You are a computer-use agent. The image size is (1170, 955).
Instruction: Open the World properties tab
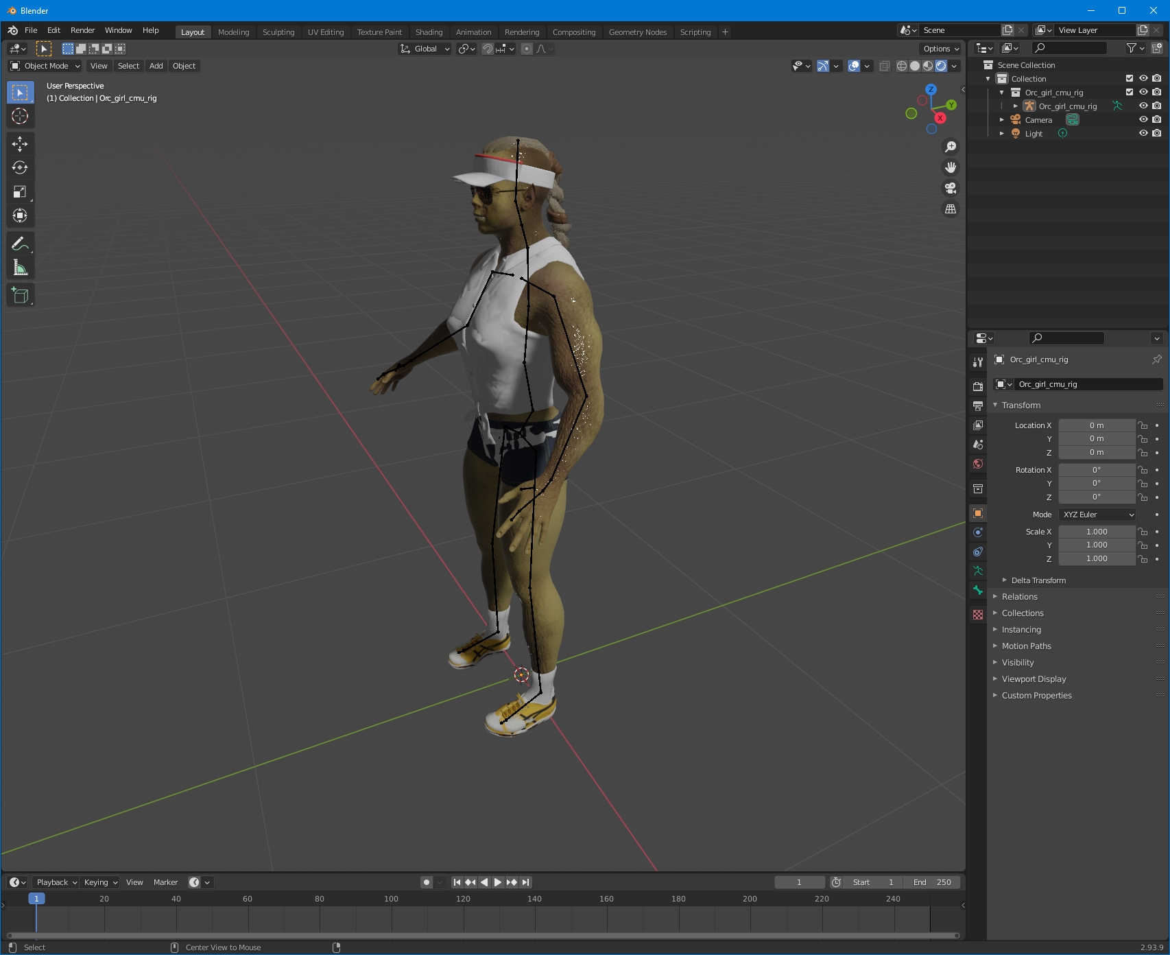point(978,464)
